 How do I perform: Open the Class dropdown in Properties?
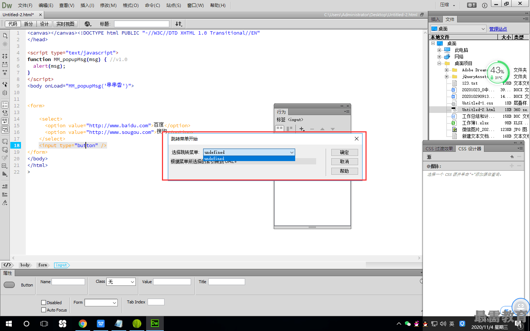pos(121,282)
